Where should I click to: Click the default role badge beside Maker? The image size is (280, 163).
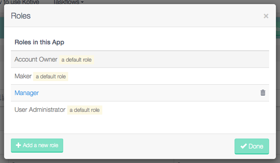[x=51, y=77]
